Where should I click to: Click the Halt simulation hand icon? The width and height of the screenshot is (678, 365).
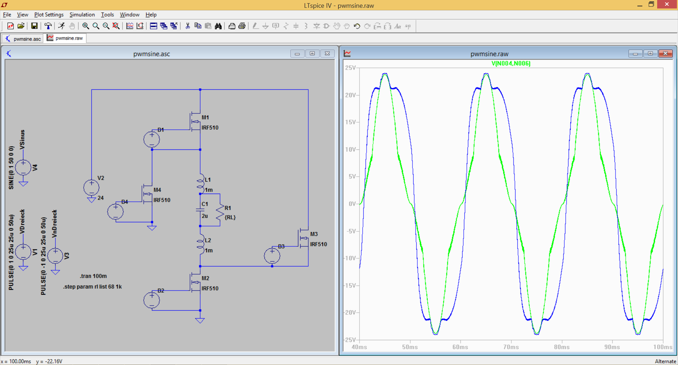[72, 26]
